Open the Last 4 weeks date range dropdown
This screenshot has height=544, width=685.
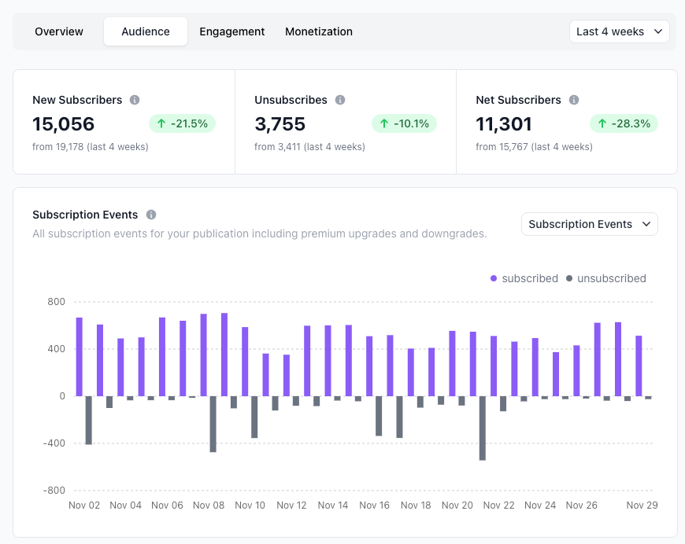coord(619,31)
